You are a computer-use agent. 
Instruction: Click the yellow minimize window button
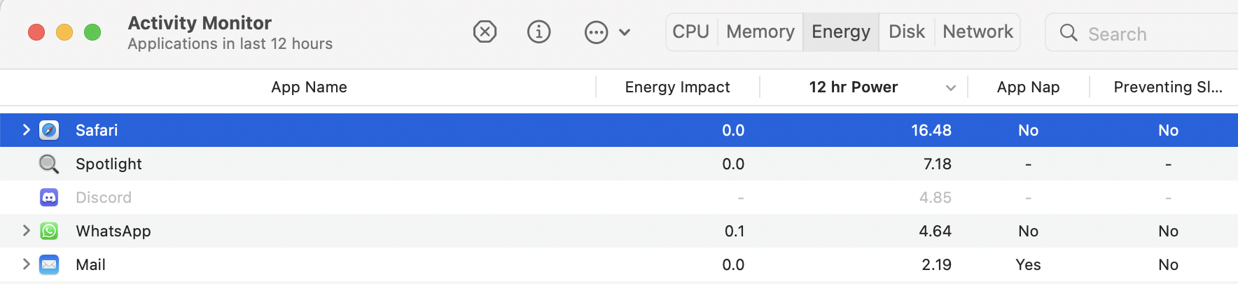tap(64, 32)
